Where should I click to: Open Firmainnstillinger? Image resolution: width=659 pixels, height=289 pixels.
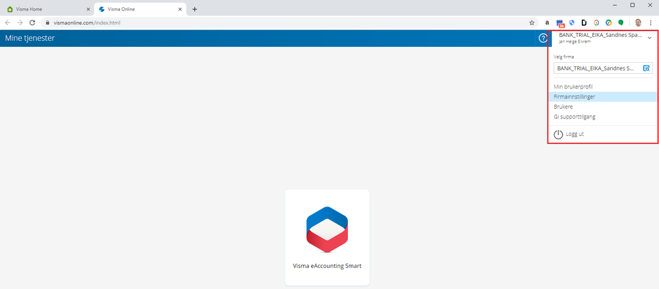click(603, 96)
